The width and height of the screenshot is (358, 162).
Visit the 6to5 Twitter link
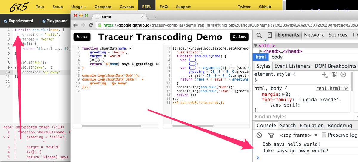click(244, 7)
